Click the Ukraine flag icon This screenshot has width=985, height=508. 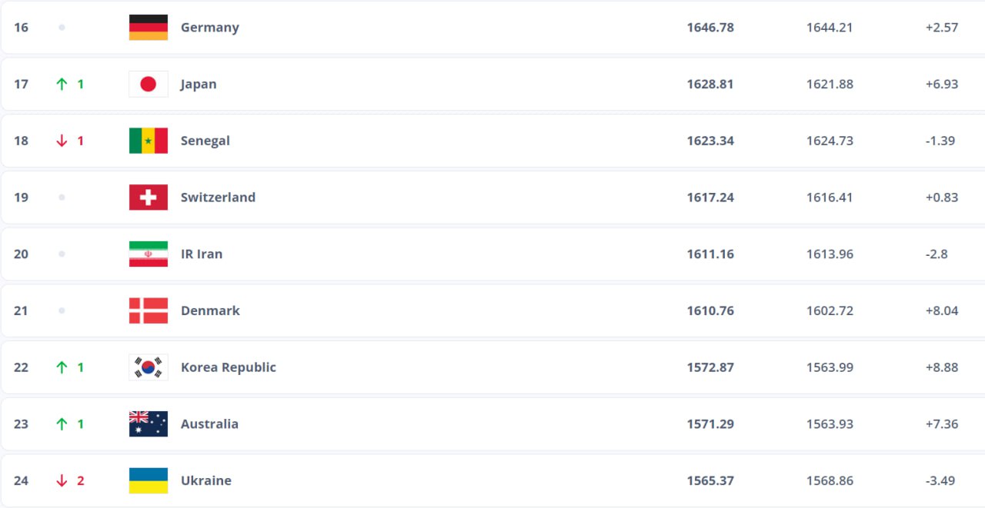(149, 480)
